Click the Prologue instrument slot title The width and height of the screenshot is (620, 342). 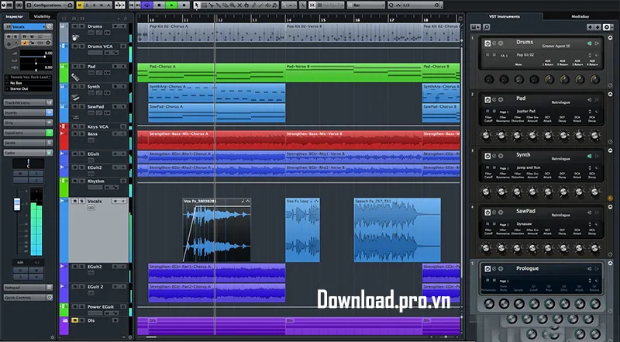[527, 268]
